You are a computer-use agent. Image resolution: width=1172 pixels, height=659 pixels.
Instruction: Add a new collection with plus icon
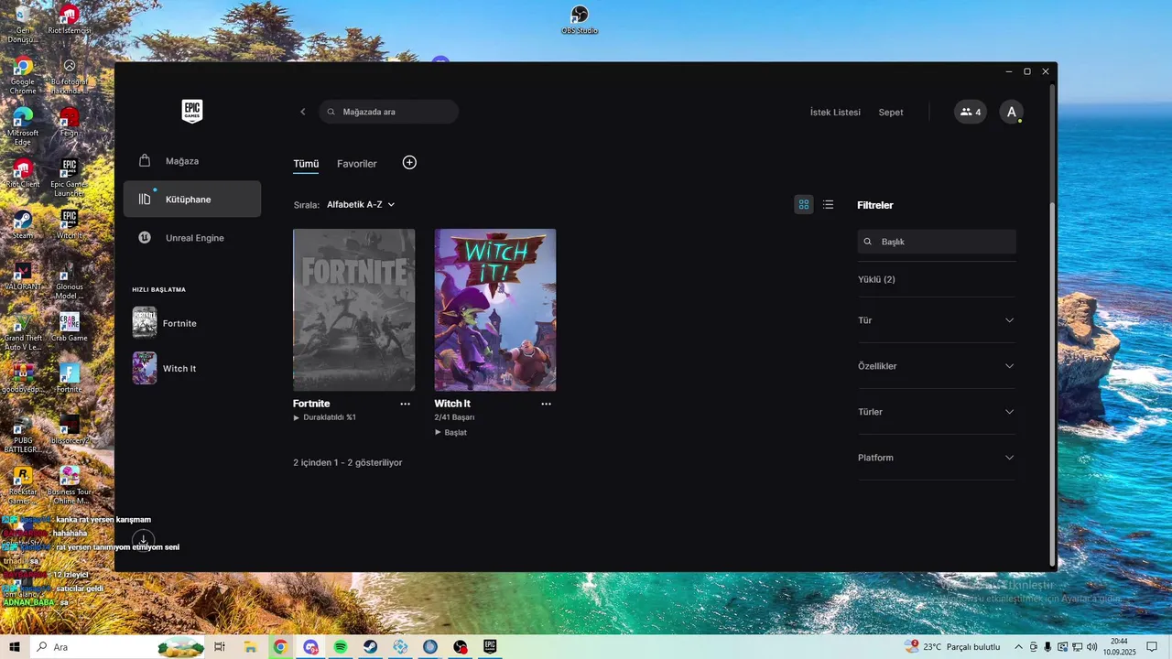coord(409,162)
